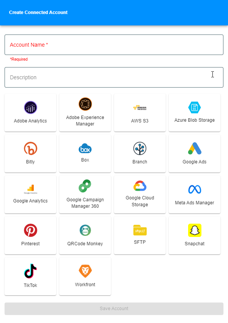Click the TikTok label text
Screen dimensions: 228x323
[30, 285]
